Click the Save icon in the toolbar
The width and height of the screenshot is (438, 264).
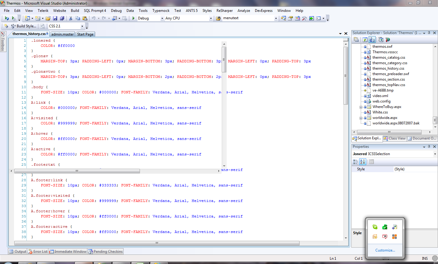pyautogui.click(x=55, y=18)
